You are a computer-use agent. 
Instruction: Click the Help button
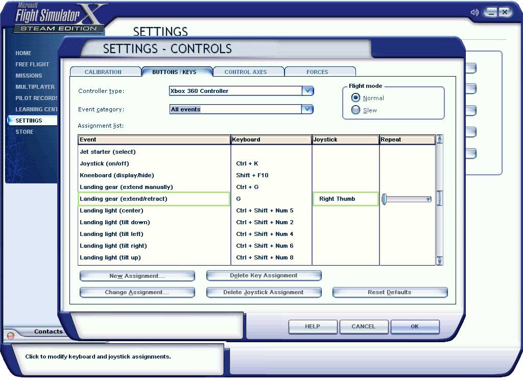pos(313,326)
